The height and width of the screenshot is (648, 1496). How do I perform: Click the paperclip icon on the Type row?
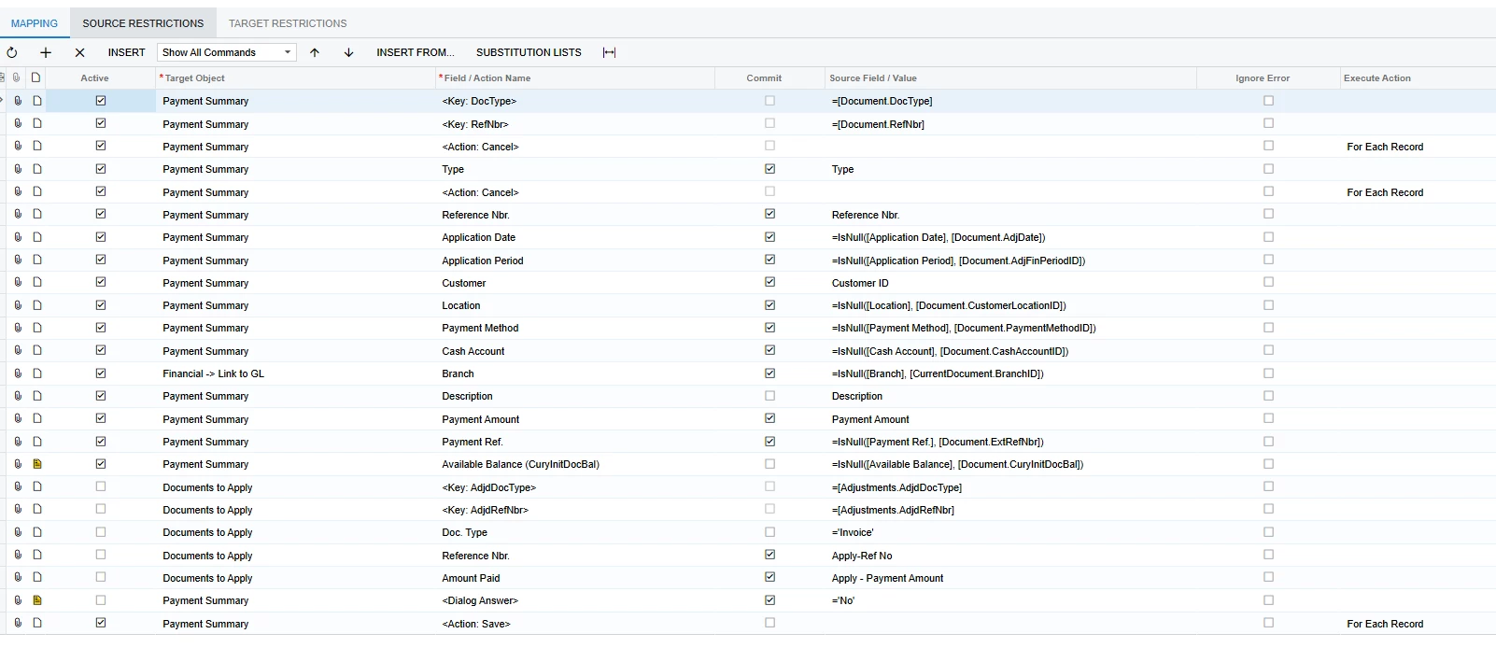pyautogui.click(x=18, y=169)
